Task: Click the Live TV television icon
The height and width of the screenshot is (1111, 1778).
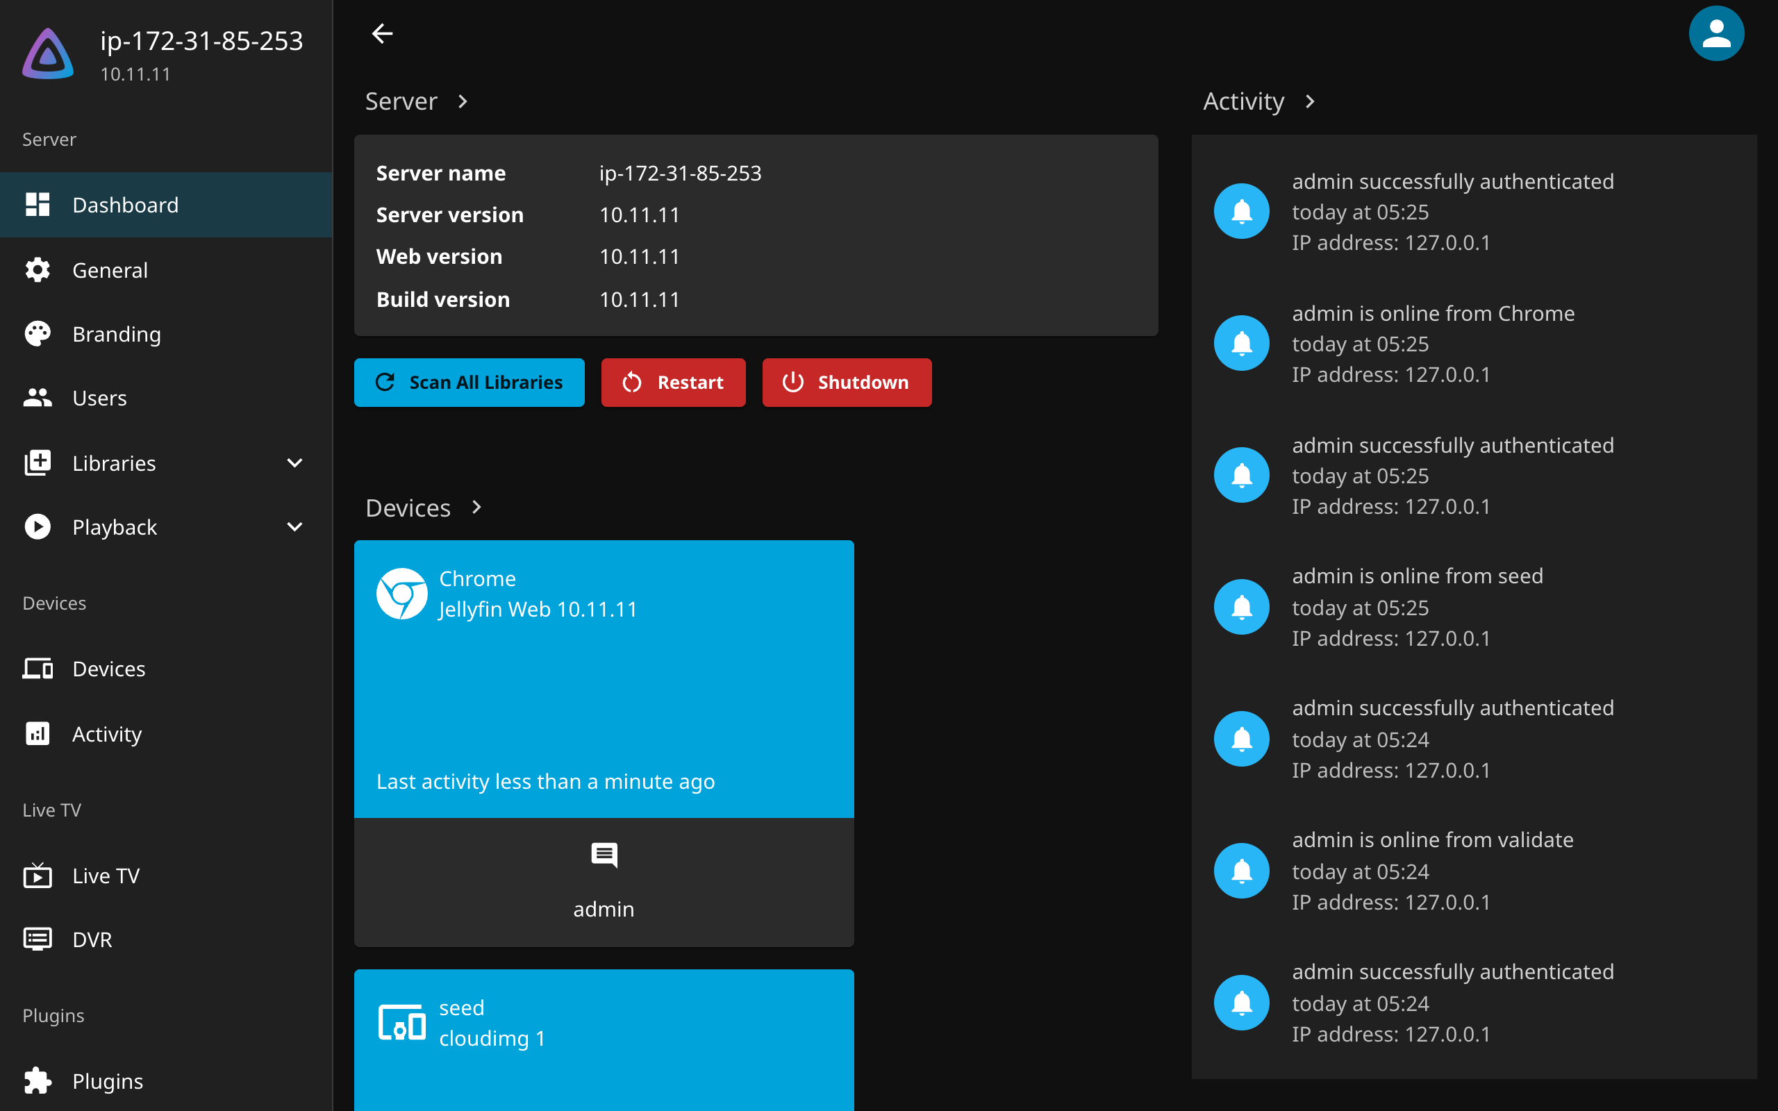Action: [38, 875]
